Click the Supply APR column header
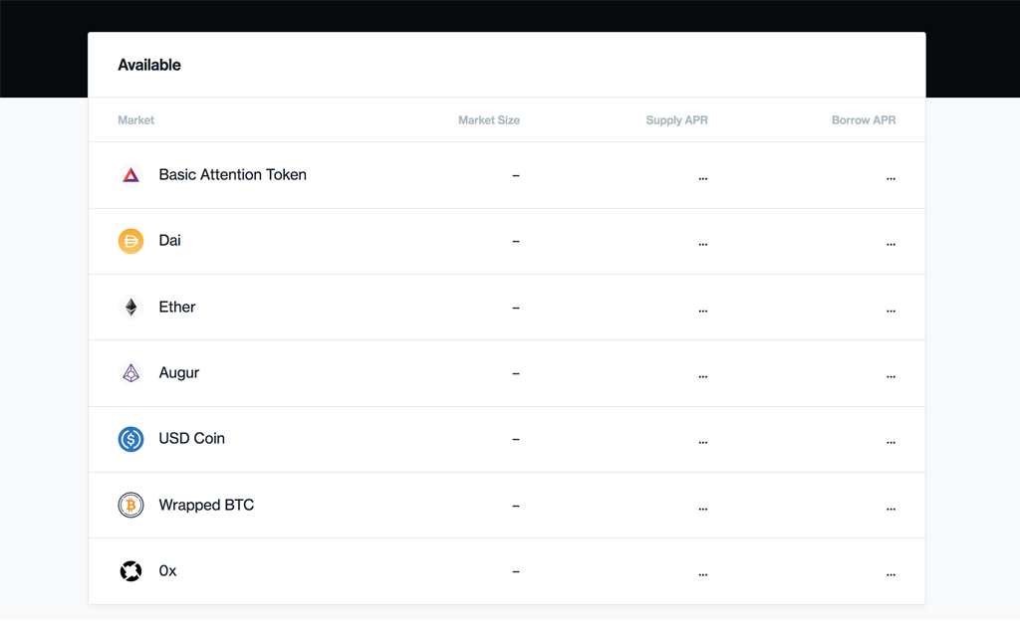Viewport: 1020px width, 638px height. pyautogui.click(x=676, y=120)
